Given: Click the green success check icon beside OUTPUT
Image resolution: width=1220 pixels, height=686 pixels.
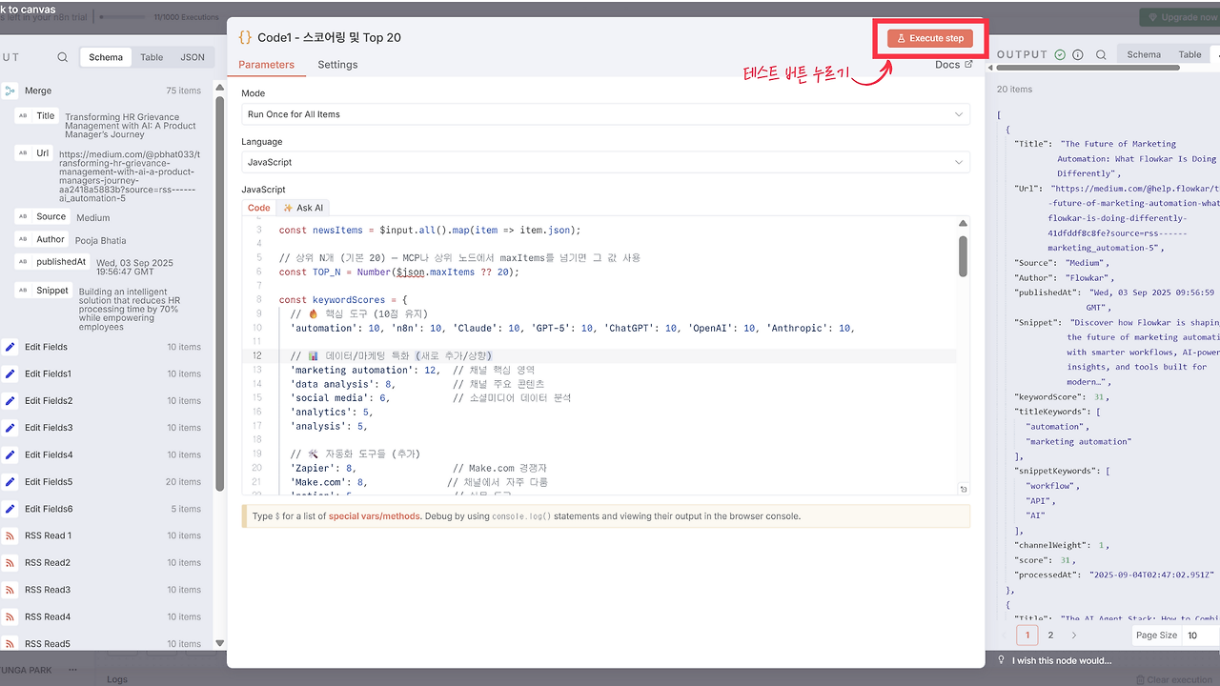Looking at the screenshot, I should [1060, 55].
